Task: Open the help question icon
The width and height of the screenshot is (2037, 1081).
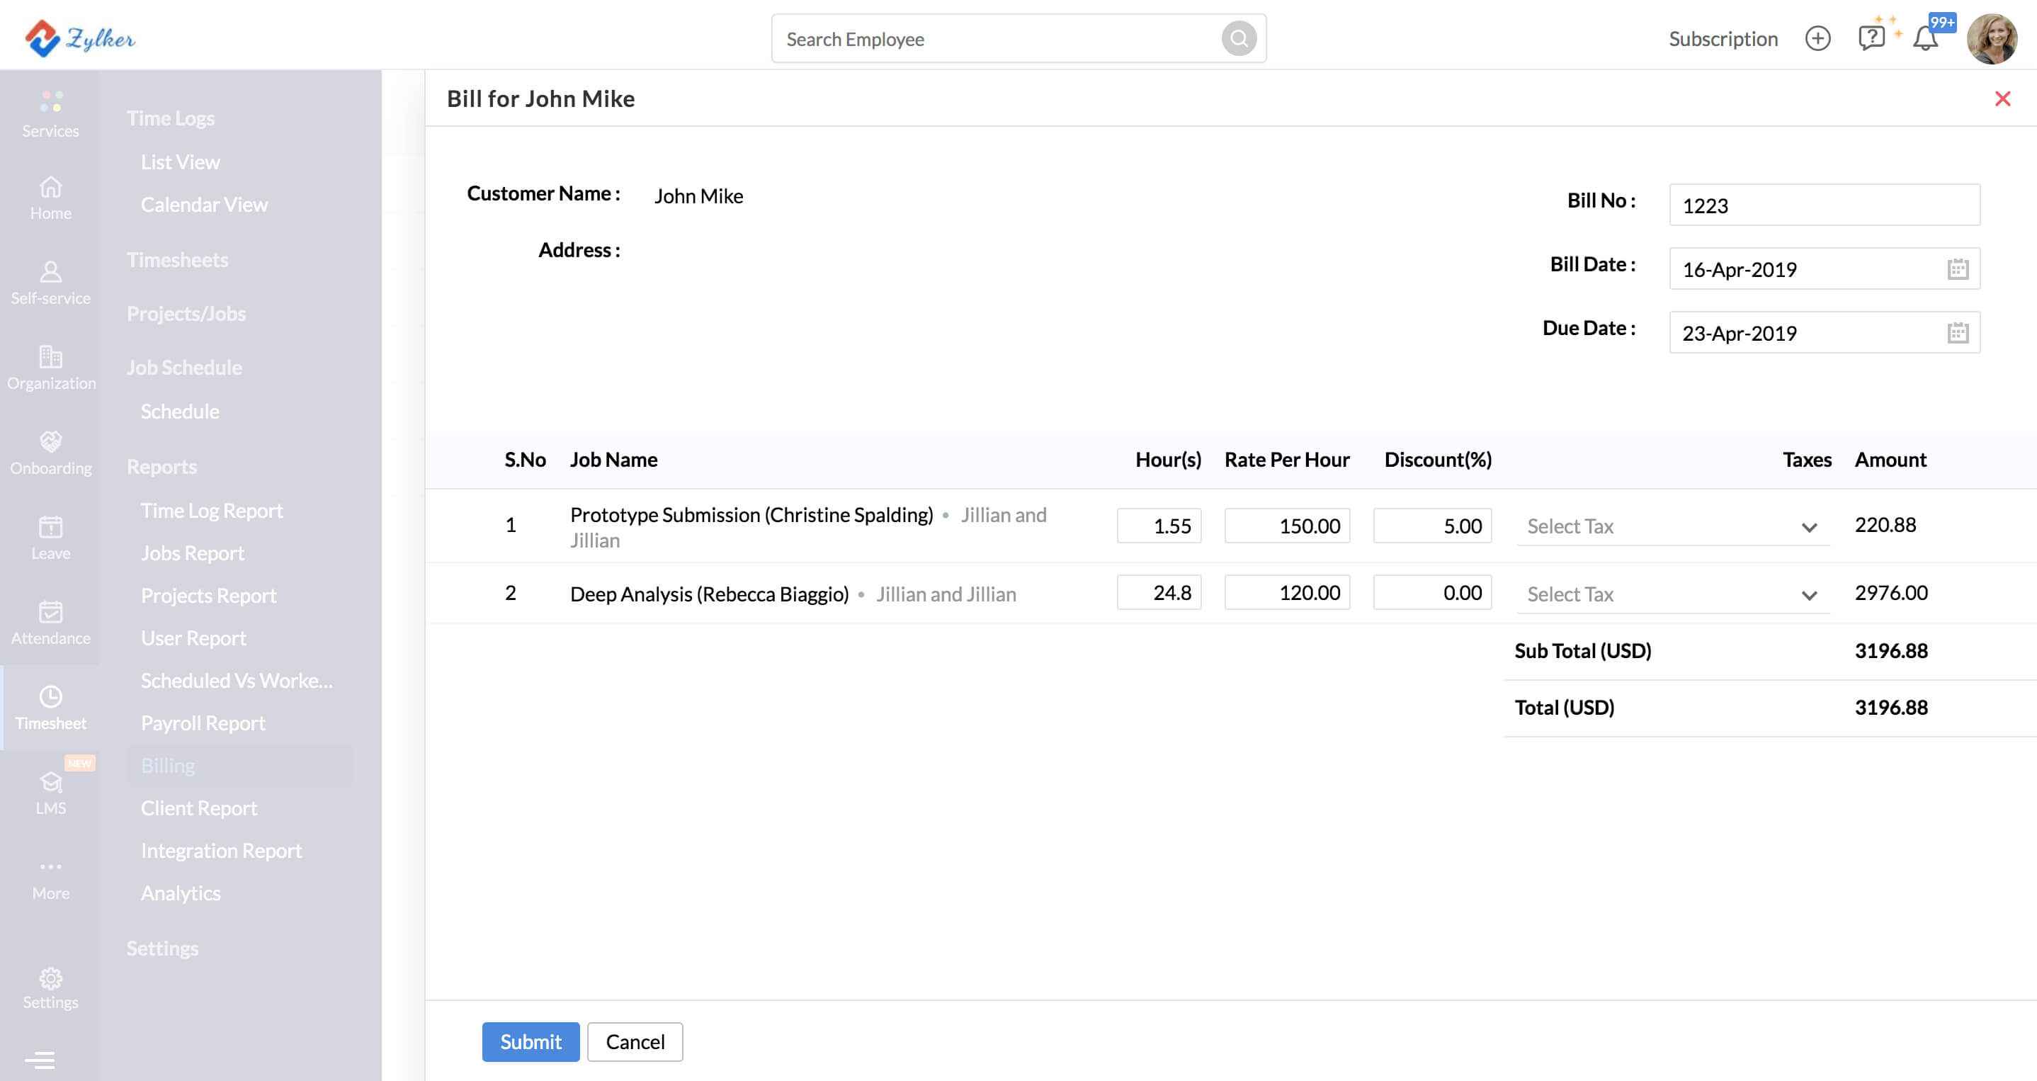Action: point(1871,38)
